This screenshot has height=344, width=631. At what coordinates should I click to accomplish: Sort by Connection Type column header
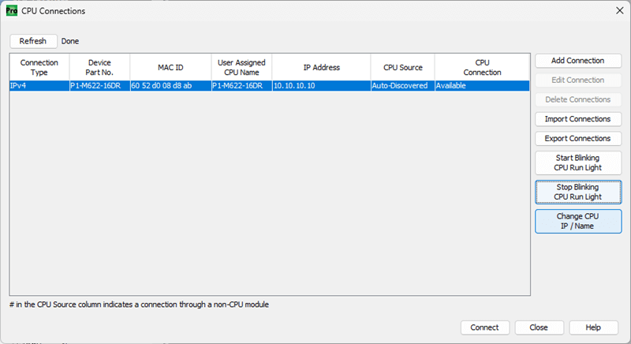[x=39, y=67]
